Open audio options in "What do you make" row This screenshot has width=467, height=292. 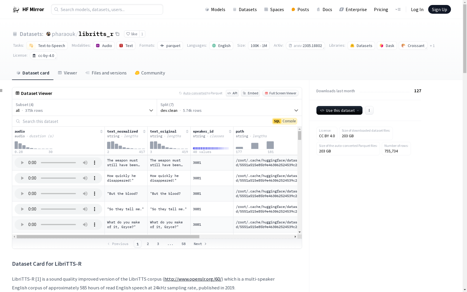95,225
